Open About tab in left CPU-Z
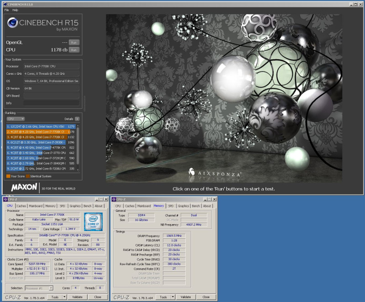Viewport: 365px width, 302px height. [99, 206]
